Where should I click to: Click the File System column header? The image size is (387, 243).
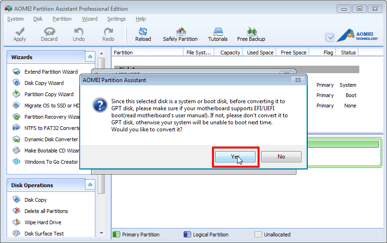pyautogui.click(x=199, y=53)
